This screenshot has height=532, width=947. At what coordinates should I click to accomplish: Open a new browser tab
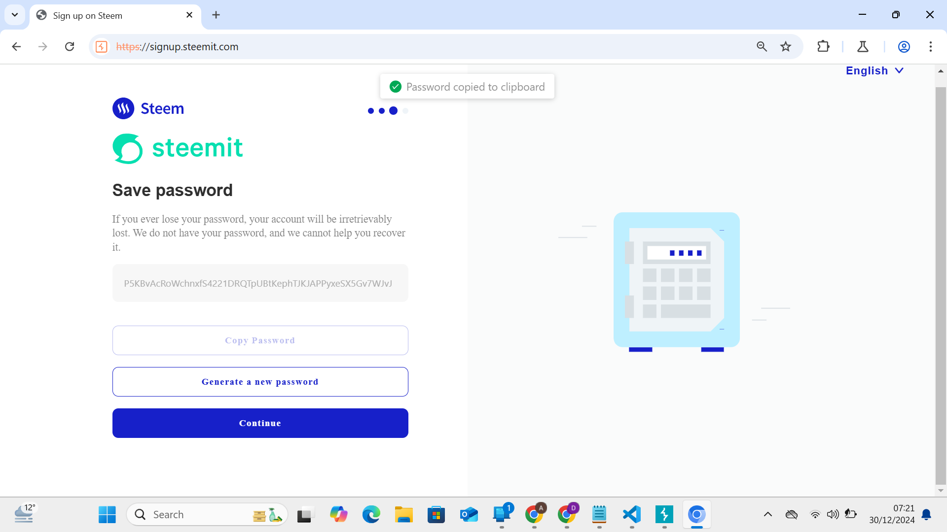[x=216, y=15]
